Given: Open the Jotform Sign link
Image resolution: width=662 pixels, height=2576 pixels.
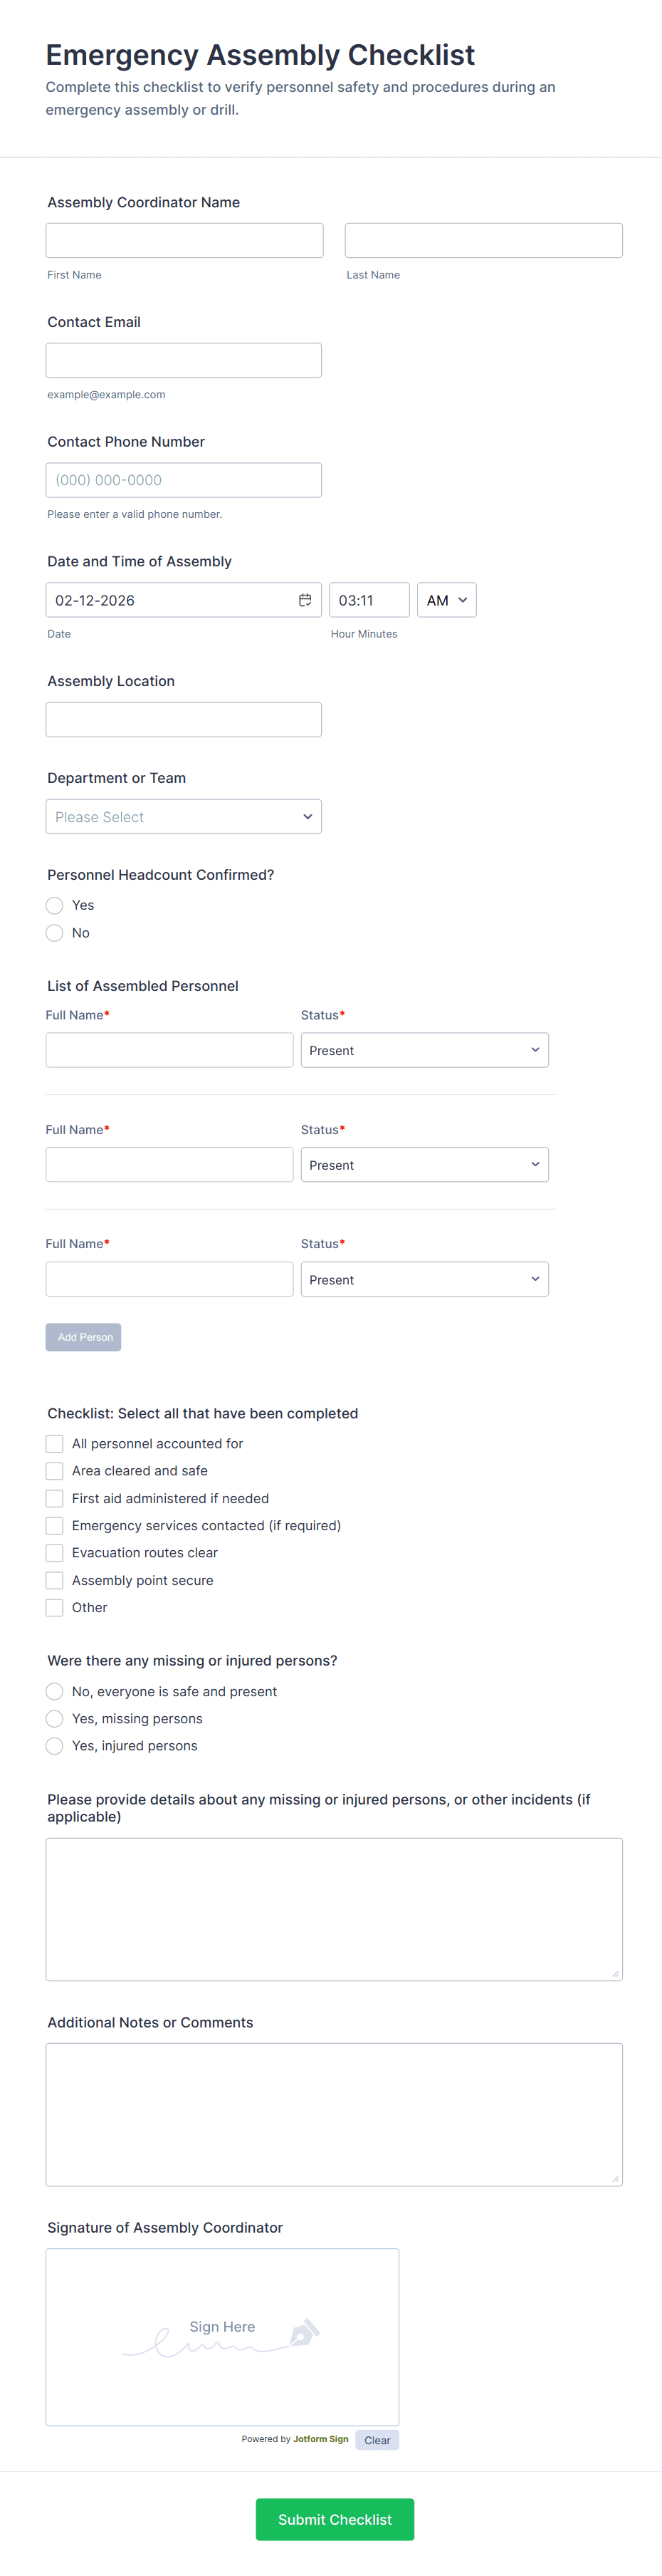Looking at the screenshot, I should tap(320, 2439).
